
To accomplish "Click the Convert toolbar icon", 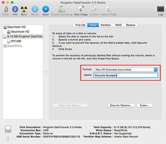I will coord(94,9).
